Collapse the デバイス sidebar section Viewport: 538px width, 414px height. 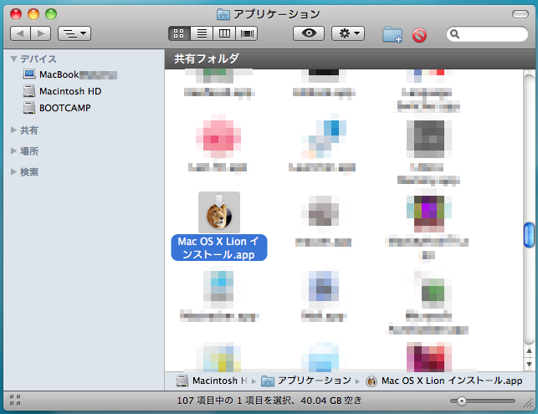click(13, 59)
